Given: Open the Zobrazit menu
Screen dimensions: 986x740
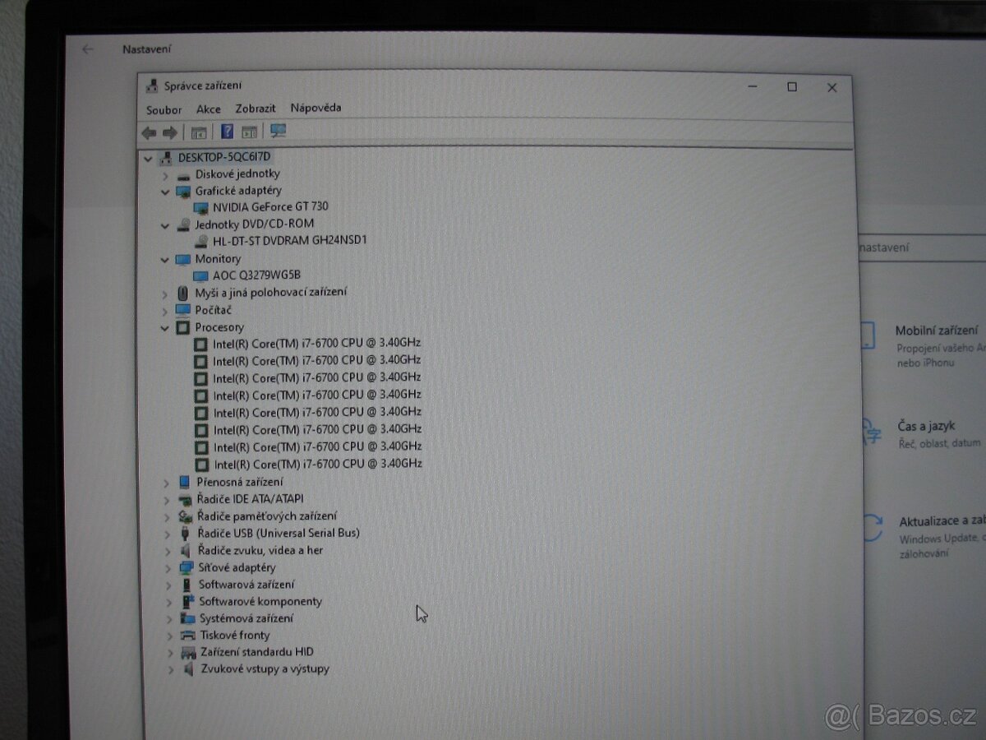Looking at the screenshot, I should pos(255,109).
